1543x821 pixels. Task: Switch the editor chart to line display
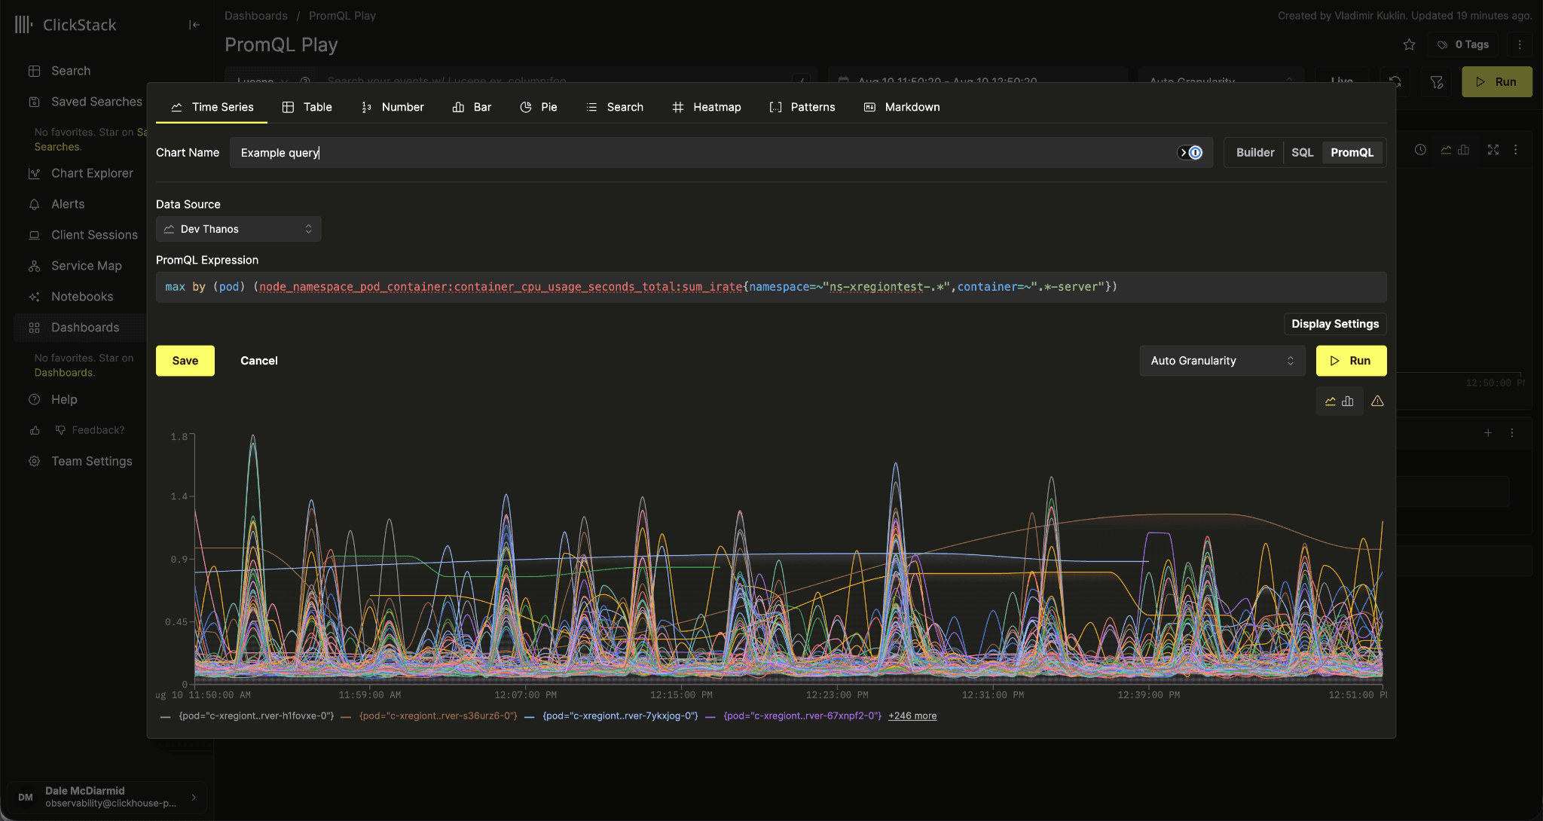tap(1331, 401)
